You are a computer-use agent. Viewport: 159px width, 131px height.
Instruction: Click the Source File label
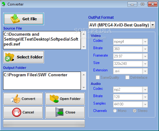pos(13,28)
